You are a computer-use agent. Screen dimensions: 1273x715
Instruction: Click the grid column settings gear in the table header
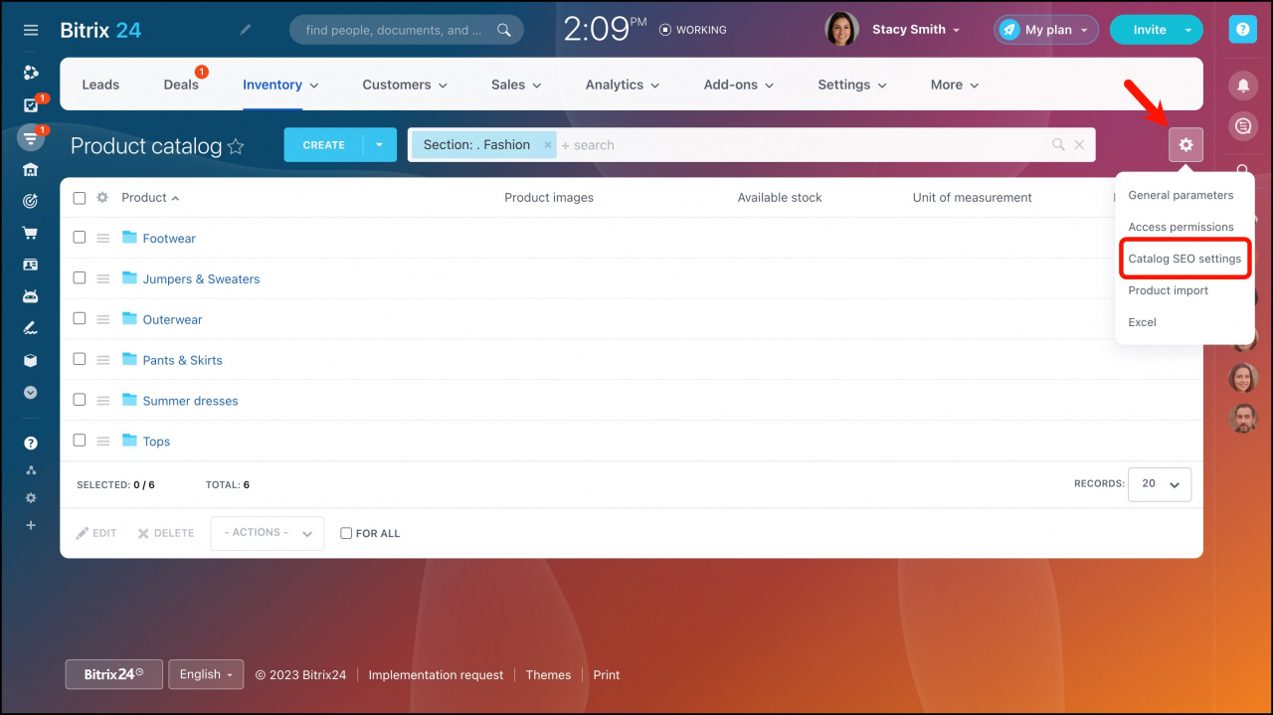(102, 198)
